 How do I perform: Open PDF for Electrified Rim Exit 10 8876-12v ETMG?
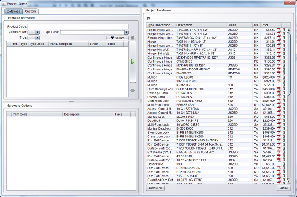pyautogui.click(x=279, y=180)
